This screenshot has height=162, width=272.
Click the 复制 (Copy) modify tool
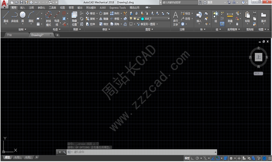pos(91,19)
